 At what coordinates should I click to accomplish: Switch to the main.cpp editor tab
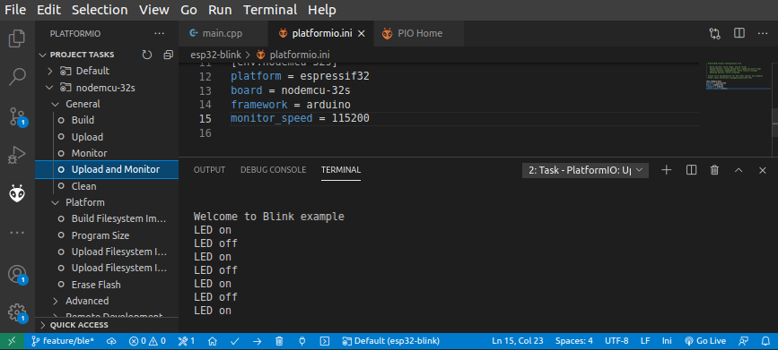pos(223,33)
